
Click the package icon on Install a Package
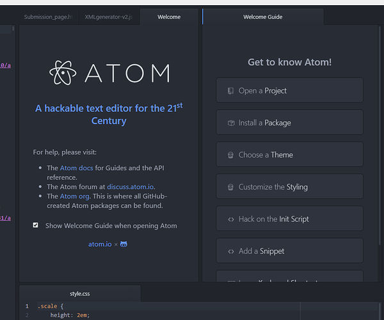click(231, 123)
